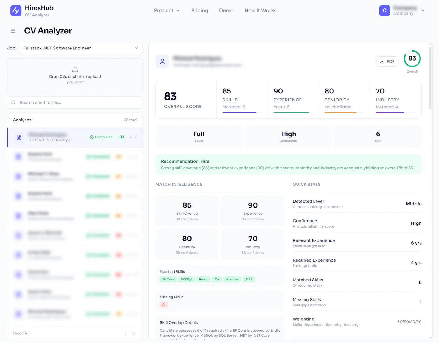
Task: Click the AI missing skill tag
Action: click(x=164, y=305)
